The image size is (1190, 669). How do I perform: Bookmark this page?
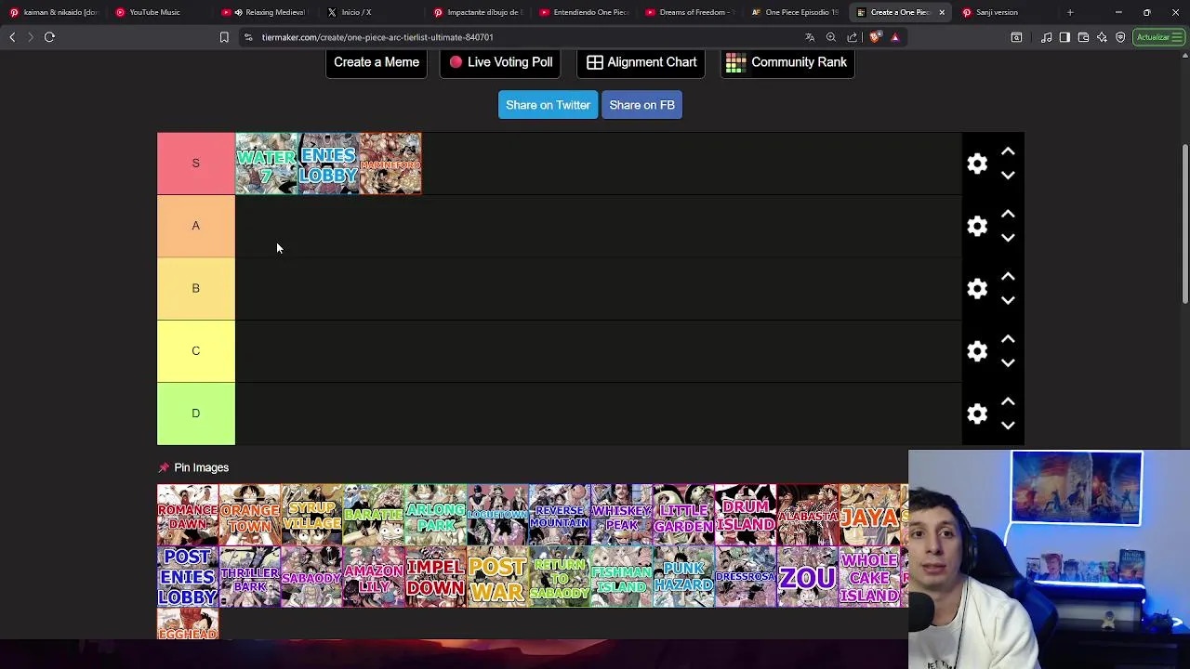(x=224, y=37)
